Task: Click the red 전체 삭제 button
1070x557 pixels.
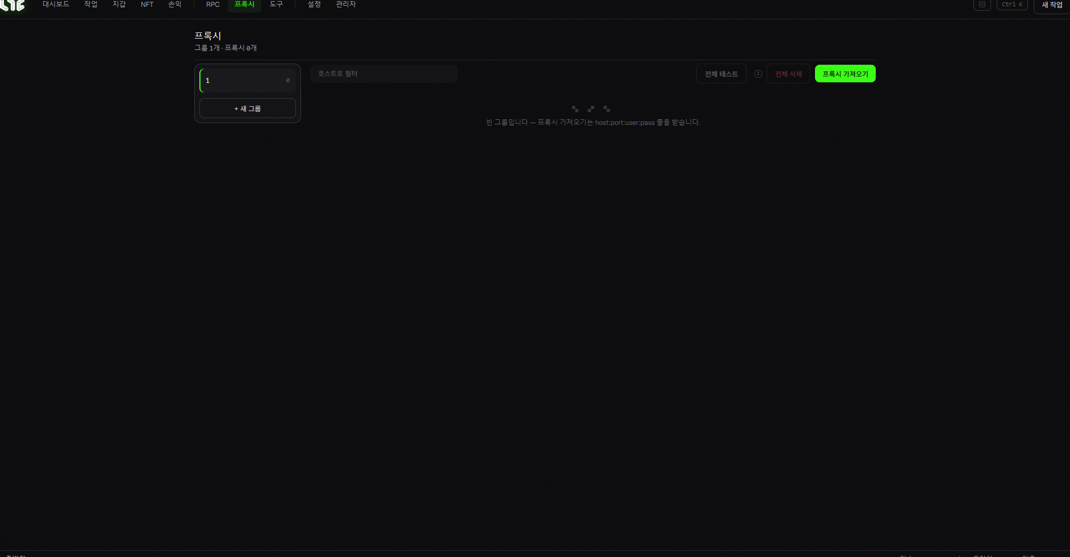Action: pos(788,74)
